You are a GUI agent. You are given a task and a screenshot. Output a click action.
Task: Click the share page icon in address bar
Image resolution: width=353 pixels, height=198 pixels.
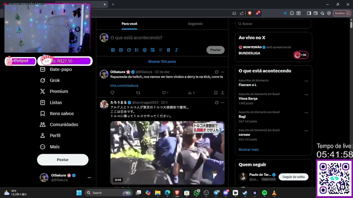242,13
